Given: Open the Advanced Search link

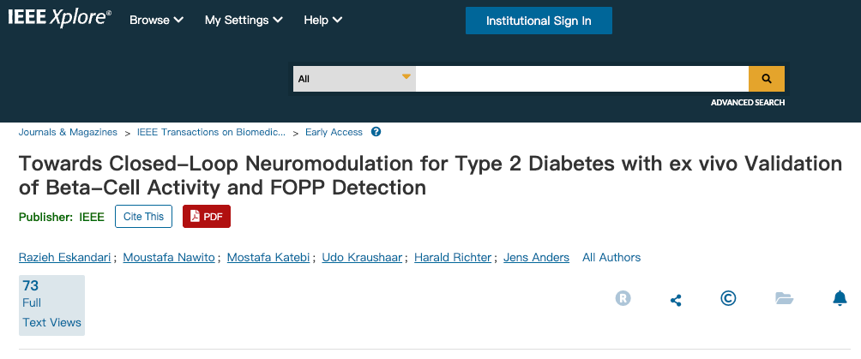Looking at the screenshot, I should 747,103.
